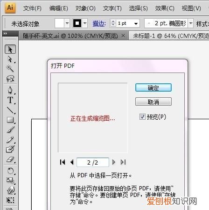
Task: Click the 样式 label in control bar
Action: pyautogui.click(x=202, y=24)
